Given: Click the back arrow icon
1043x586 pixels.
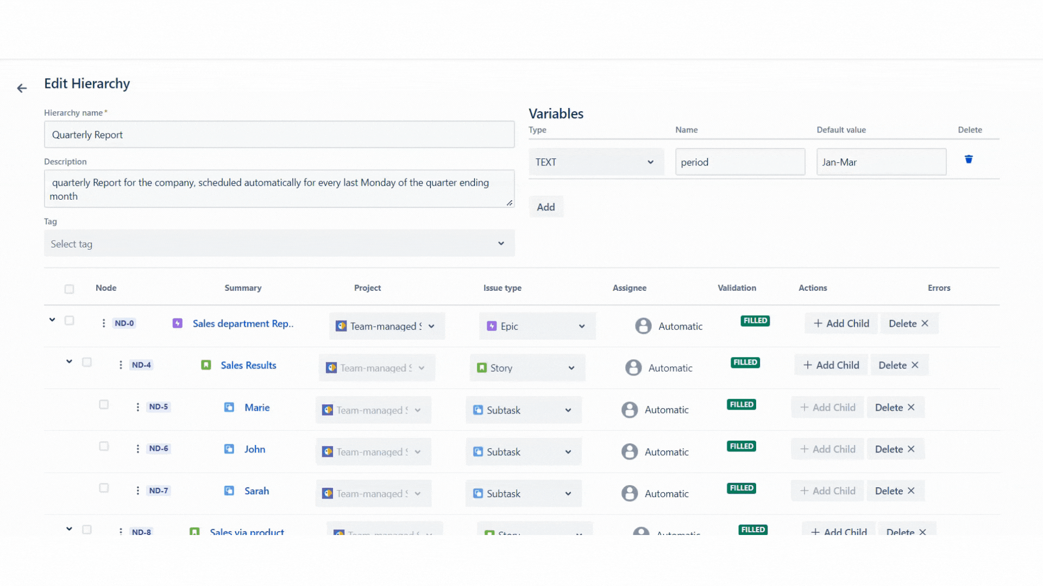Looking at the screenshot, I should [x=22, y=88].
